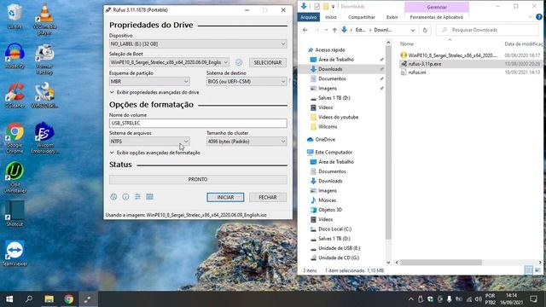Open the Esquema de partição MBR dropdown

click(149, 82)
